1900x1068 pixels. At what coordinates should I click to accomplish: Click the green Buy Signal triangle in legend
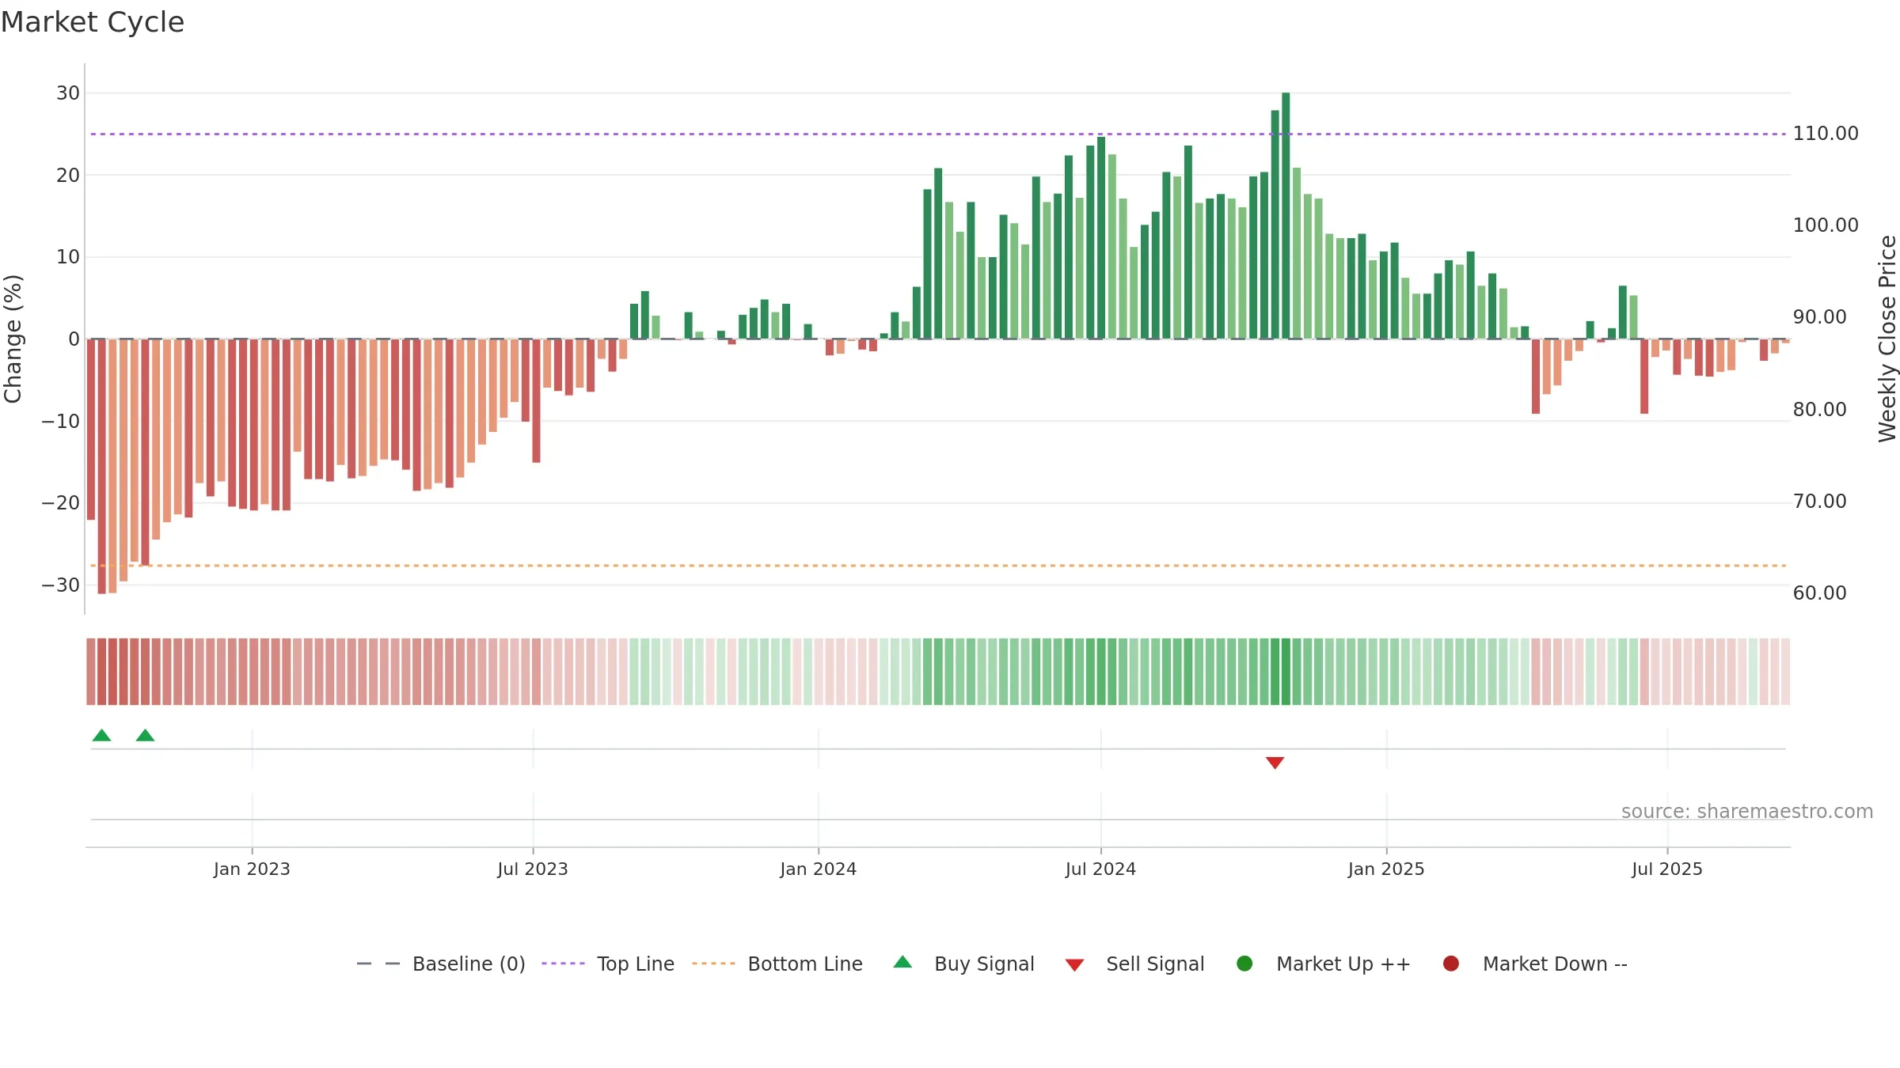click(902, 962)
